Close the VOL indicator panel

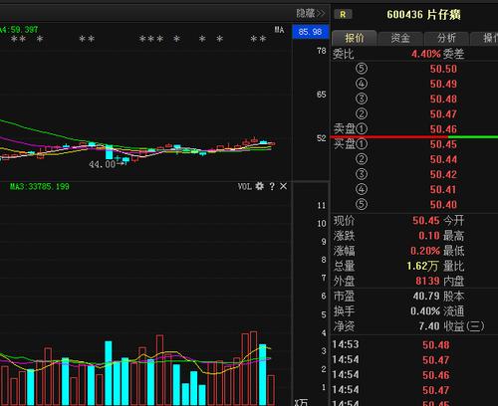[283, 186]
